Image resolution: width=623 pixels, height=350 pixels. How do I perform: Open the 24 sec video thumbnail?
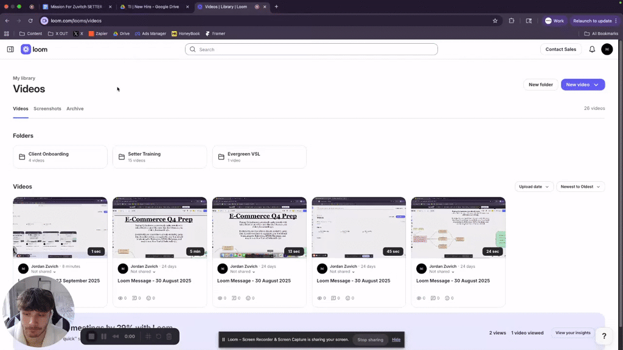tap(458, 228)
